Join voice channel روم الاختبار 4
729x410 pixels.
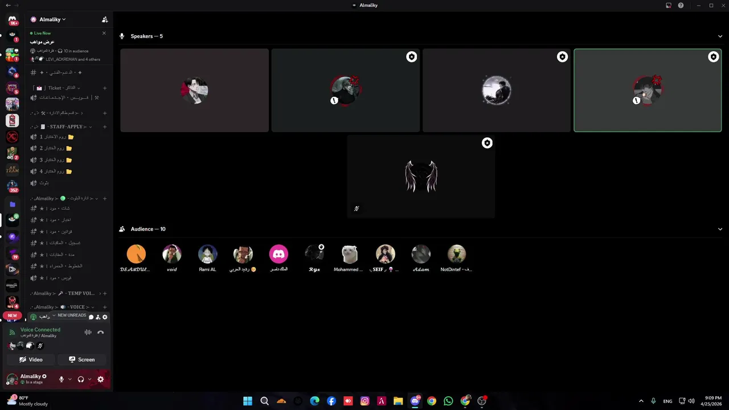(68, 171)
